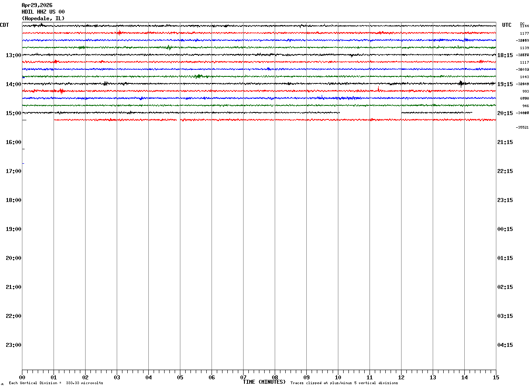The width and height of the screenshot is (531, 389).
Task: Select the 20:15 UTC time label
Action: (x=505, y=113)
